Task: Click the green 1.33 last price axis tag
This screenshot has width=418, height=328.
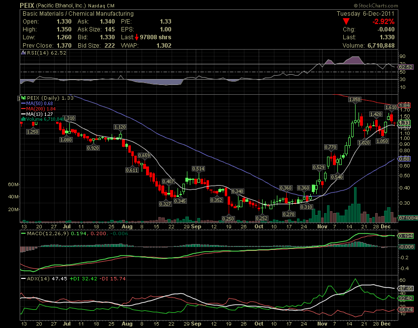Action: (x=404, y=123)
